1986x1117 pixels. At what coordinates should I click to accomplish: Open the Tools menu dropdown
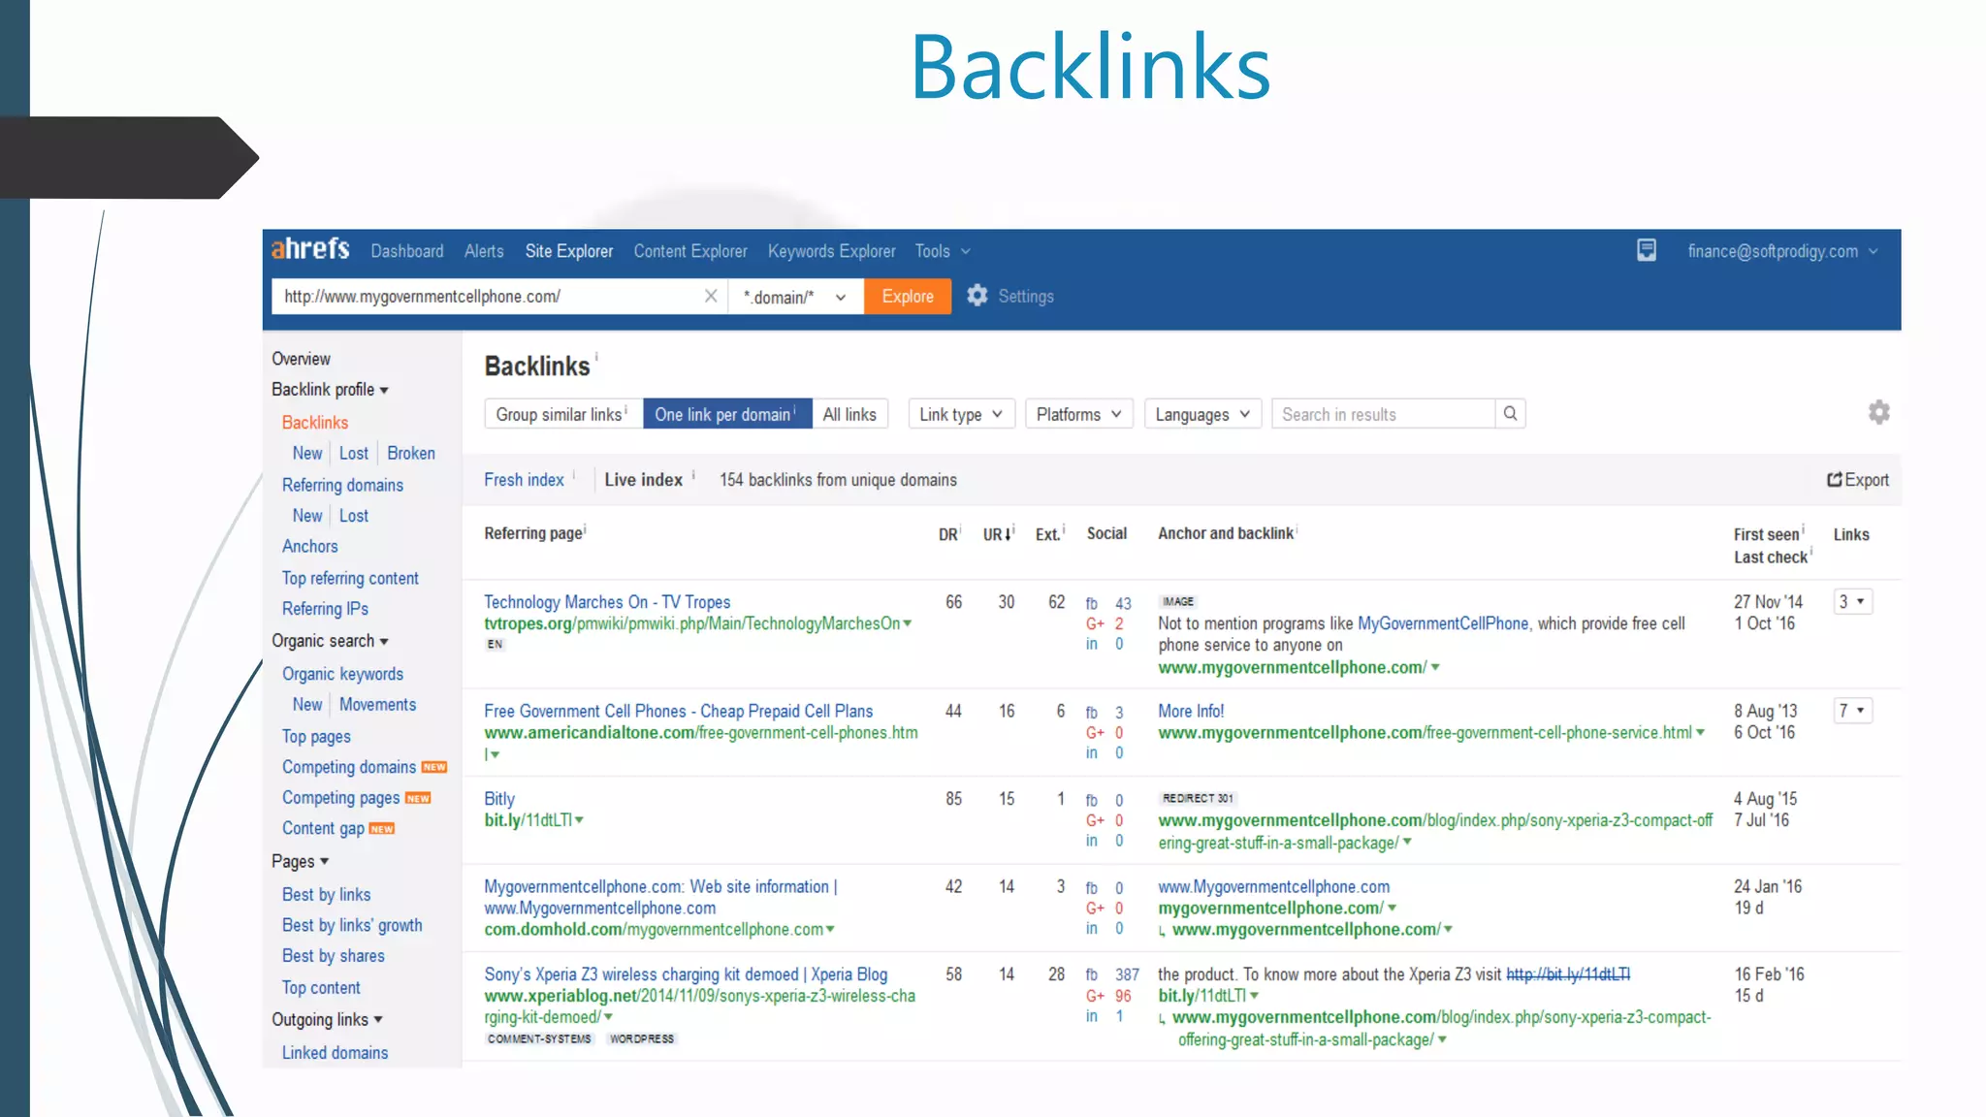coord(943,251)
